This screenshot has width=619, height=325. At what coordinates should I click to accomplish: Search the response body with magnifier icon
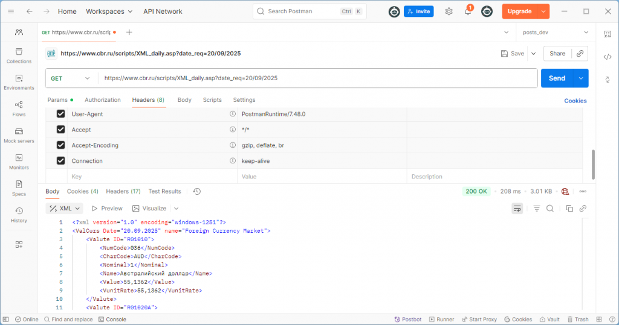[x=550, y=209]
